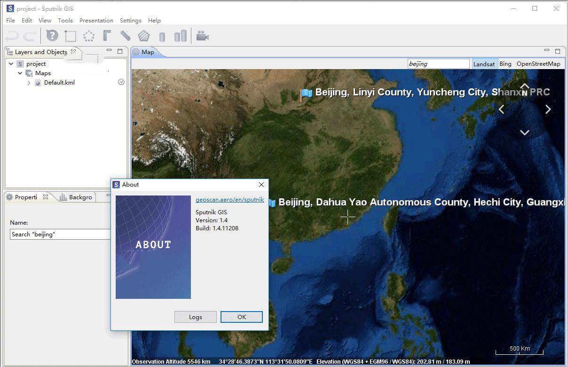The height and width of the screenshot is (367, 568).
Task: Minimize the Layers and Objects panel
Action: tap(109, 50)
